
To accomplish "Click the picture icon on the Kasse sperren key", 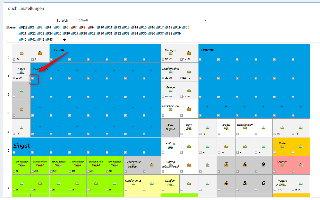I will tap(21, 72).
